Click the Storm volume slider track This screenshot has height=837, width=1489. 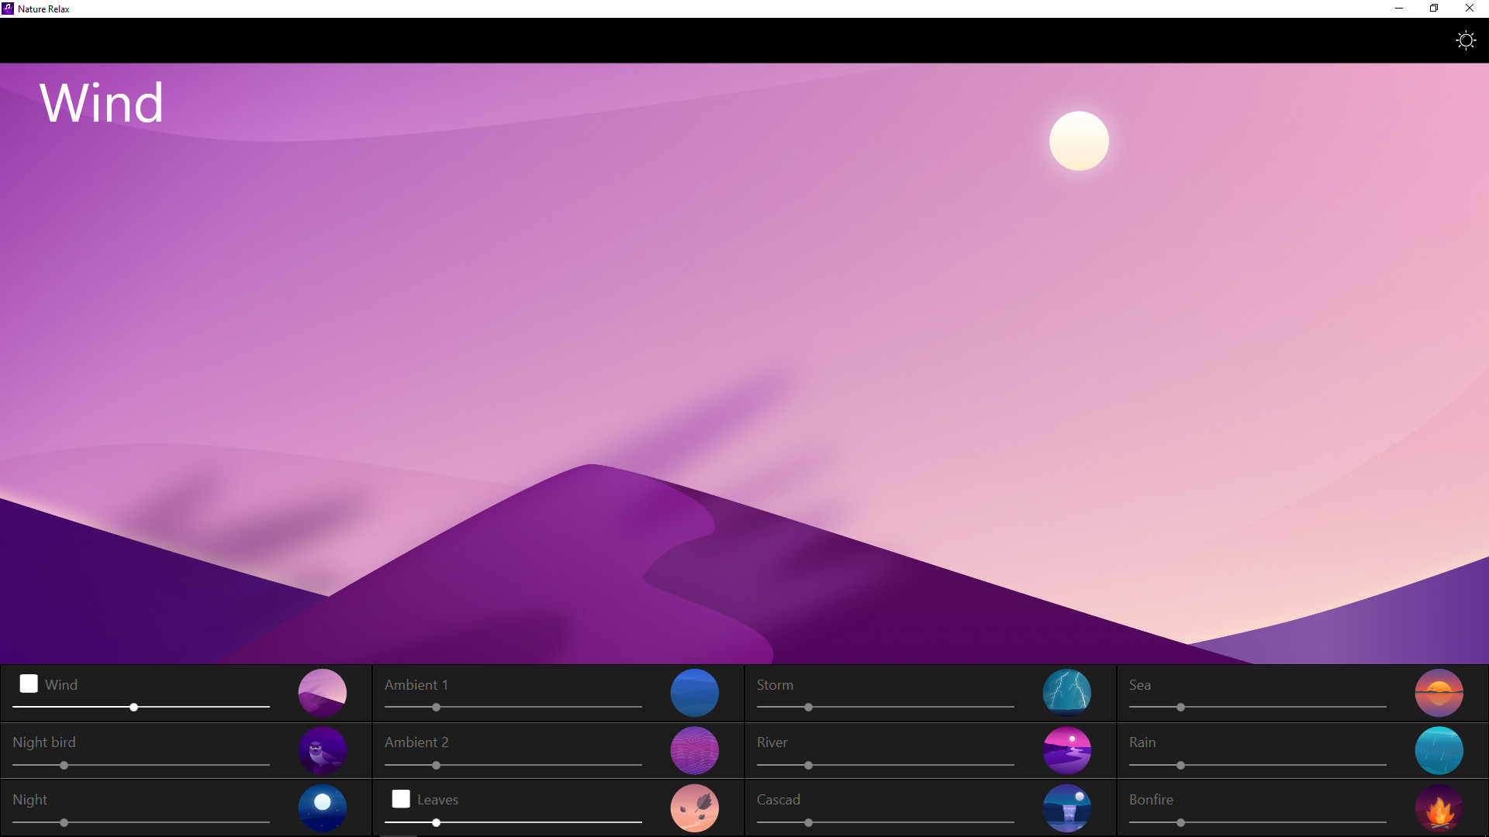pos(886,707)
